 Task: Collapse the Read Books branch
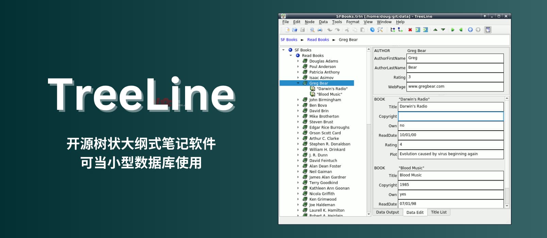[x=291, y=55]
